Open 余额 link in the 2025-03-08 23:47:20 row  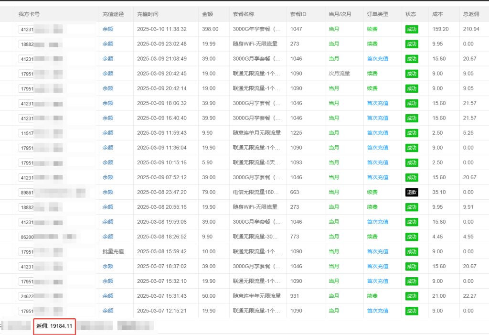108,192
